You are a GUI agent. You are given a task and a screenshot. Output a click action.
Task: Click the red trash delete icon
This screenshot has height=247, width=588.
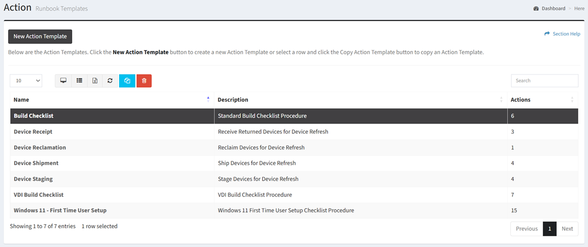click(x=144, y=81)
